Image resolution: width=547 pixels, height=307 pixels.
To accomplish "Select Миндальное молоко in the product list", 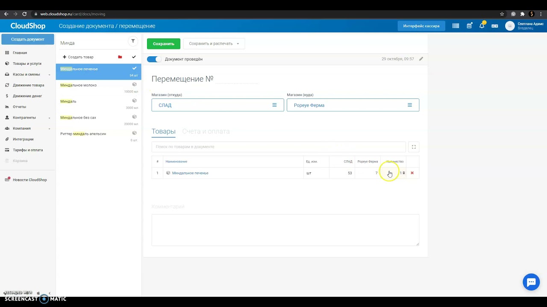I will [99, 88].
